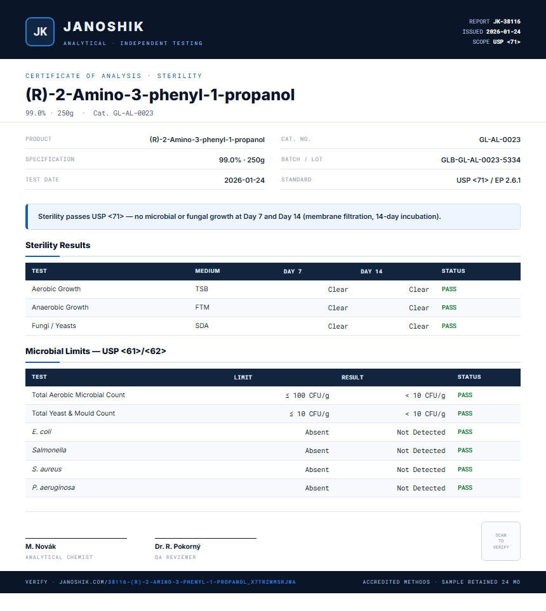Click the Aerobic Growth row label

[x=56, y=289]
